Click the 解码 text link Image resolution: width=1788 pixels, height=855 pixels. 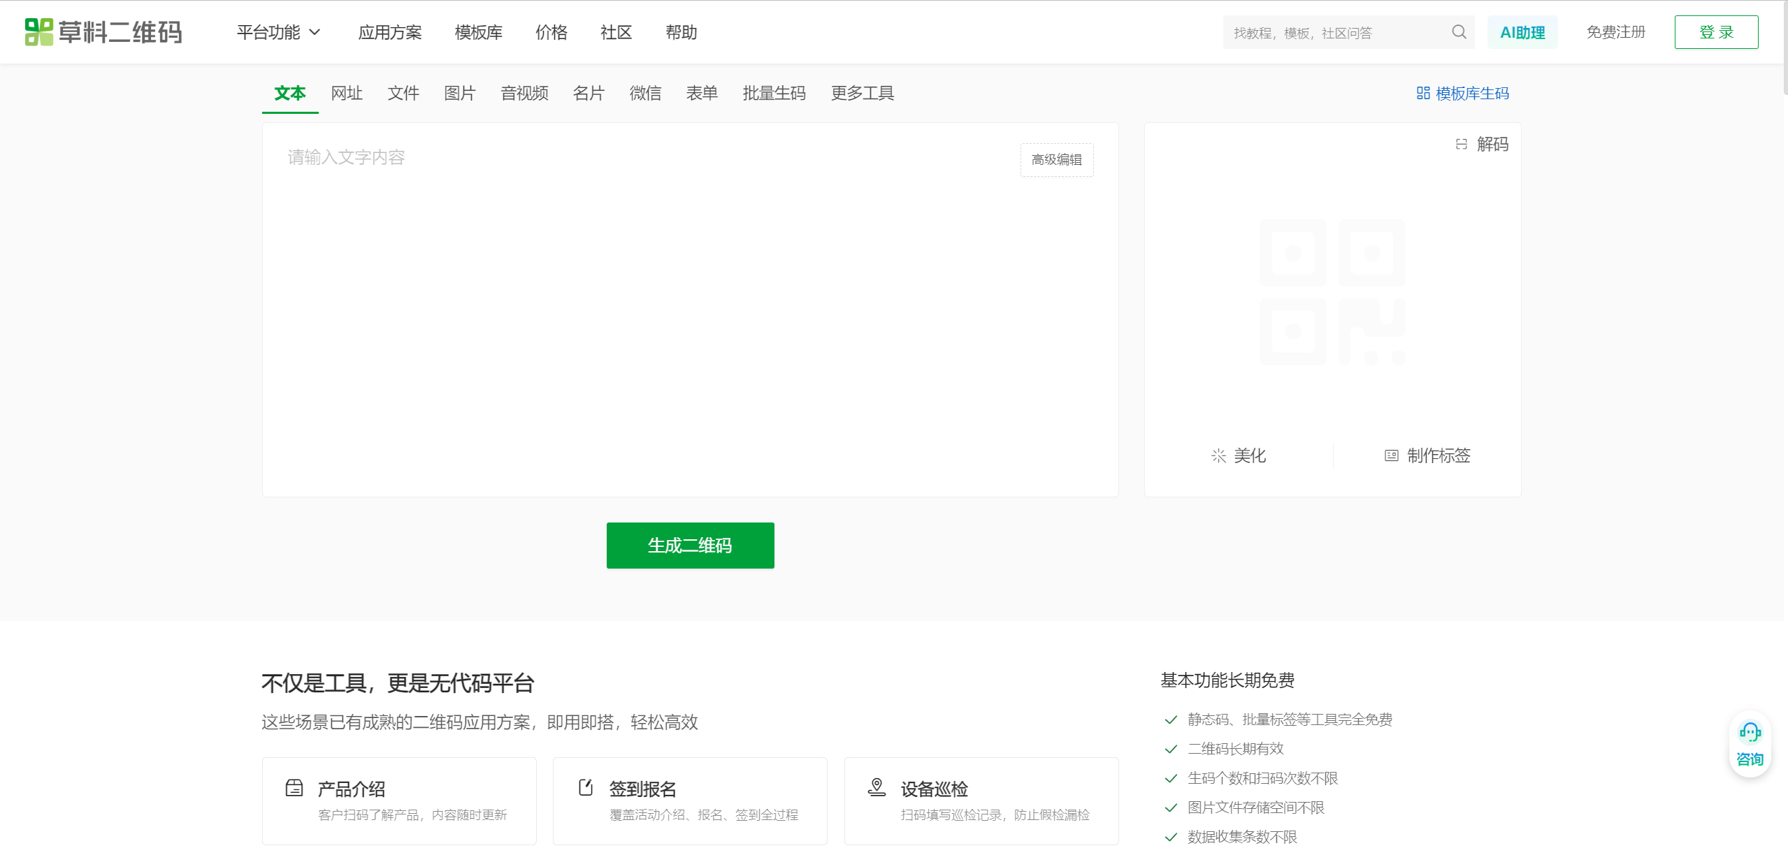pyautogui.click(x=1492, y=144)
